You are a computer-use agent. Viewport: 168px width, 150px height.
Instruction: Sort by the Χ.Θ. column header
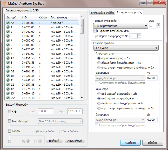coord(29,17)
